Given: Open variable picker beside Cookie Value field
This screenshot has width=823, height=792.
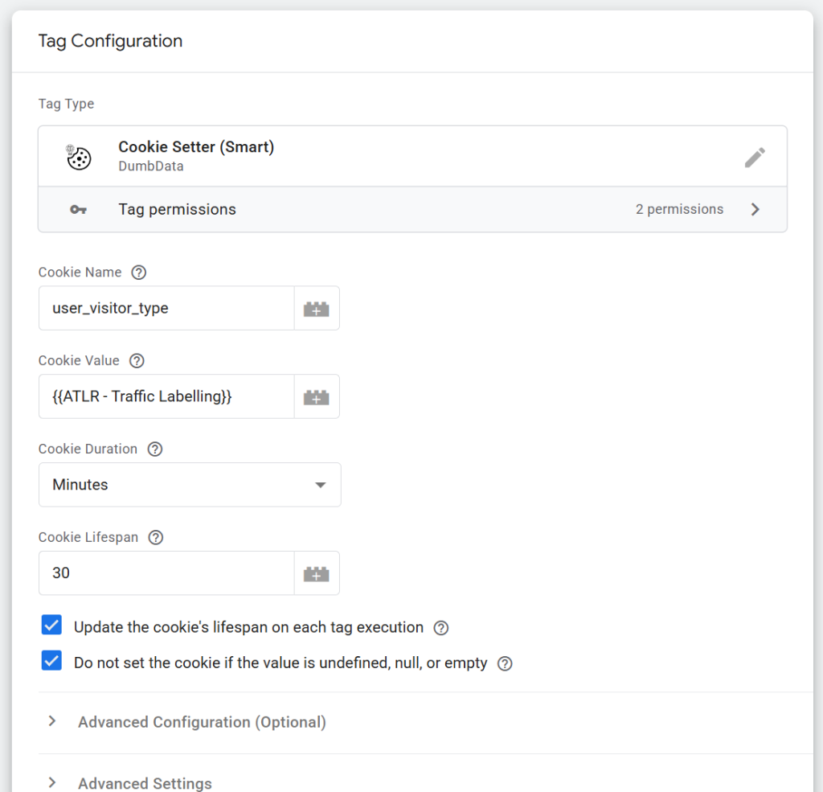Looking at the screenshot, I should coord(317,396).
